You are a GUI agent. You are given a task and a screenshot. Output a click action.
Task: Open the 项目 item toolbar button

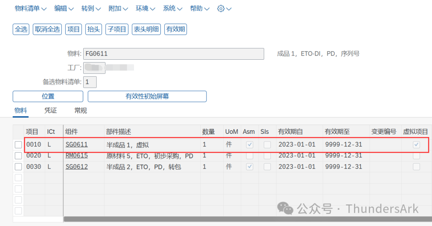point(74,29)
